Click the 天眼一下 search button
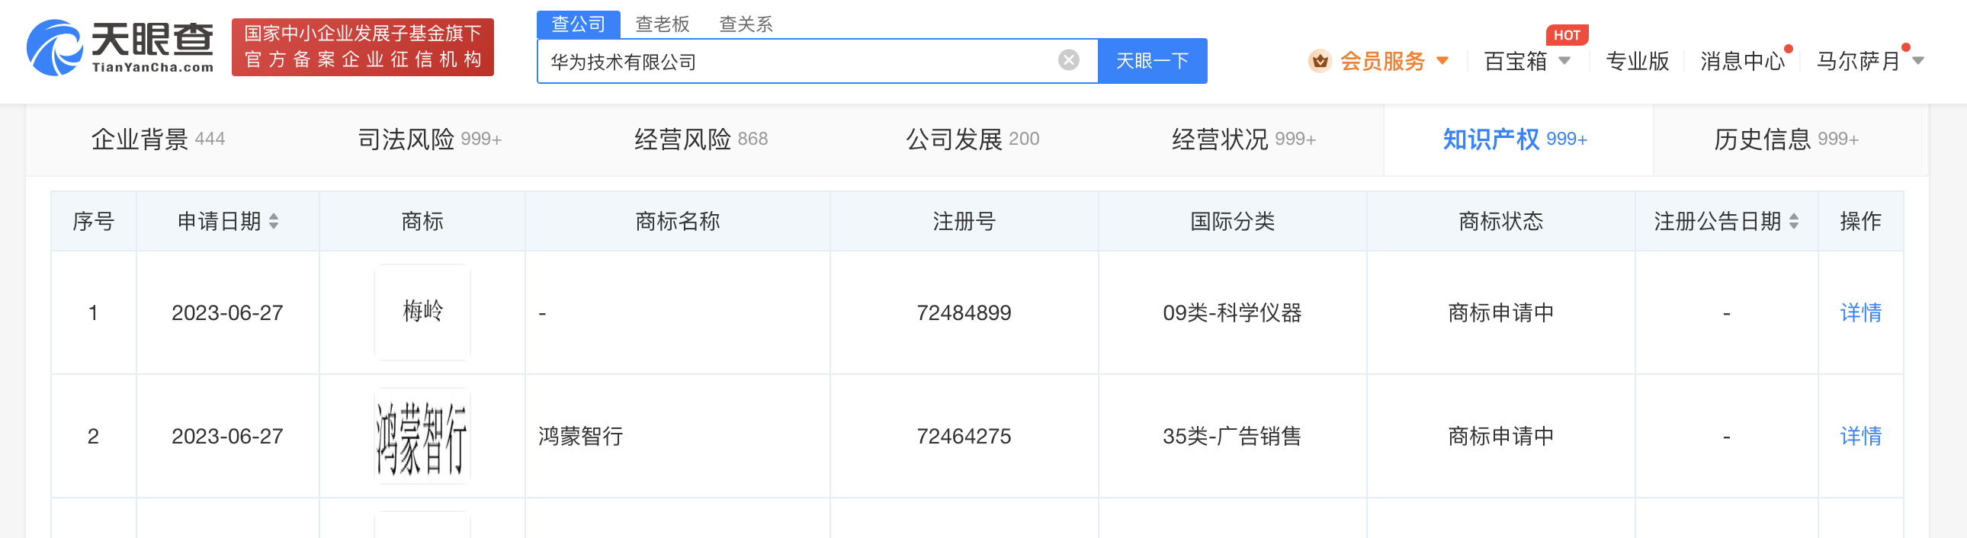The image size is (1967, 538). coord(1152,61)
